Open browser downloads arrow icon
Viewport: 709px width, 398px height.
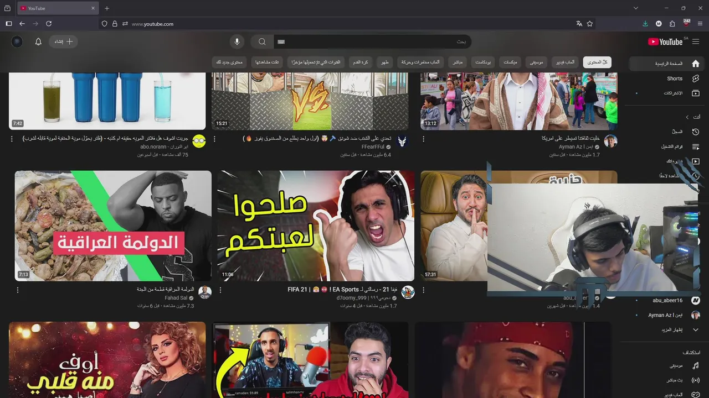(x=645, y=24)
